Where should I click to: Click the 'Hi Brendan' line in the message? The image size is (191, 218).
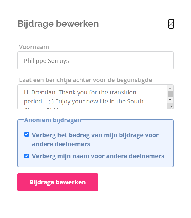80,92
